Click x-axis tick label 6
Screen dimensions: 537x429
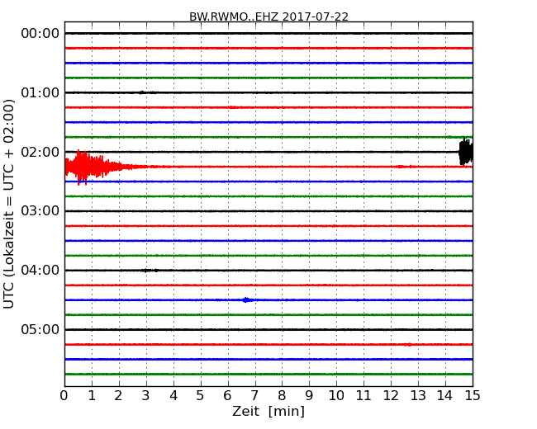pyautogui.click(x=228, y=396)
